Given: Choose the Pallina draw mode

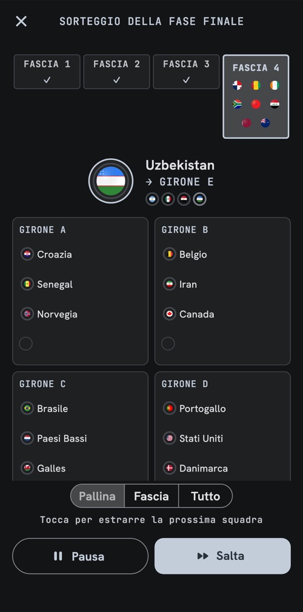Looking at the screenshot, I should pyautogui.click(x=97, y=496).
